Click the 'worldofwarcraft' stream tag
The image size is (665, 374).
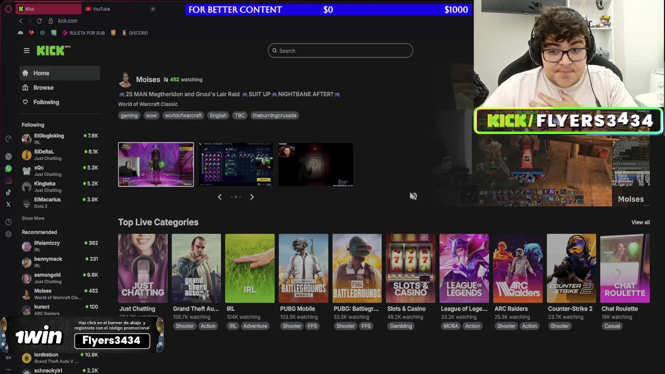point(183,115)
